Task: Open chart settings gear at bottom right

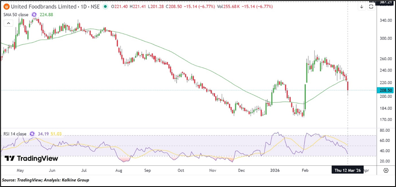Action: point(386,171)
